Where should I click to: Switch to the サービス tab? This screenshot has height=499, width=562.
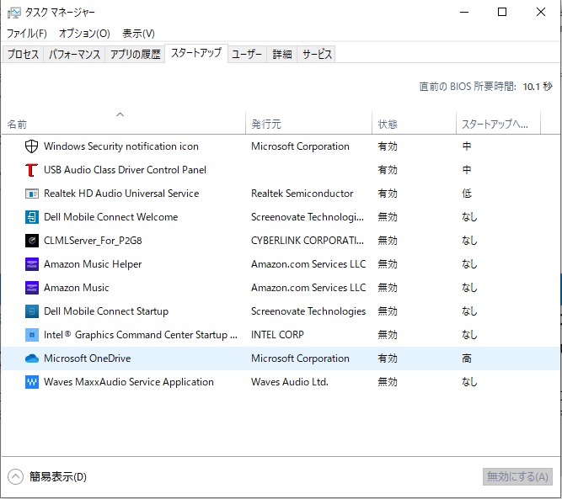tap(317, 54)
